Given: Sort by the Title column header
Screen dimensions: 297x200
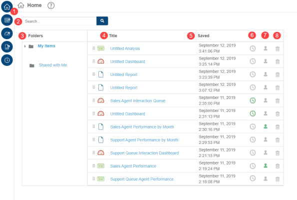Looking at the screenshot, I should coord(113,35).
